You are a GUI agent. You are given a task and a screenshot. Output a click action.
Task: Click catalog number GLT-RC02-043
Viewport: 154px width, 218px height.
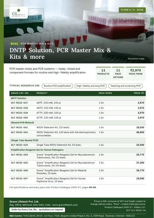point(19,145)
